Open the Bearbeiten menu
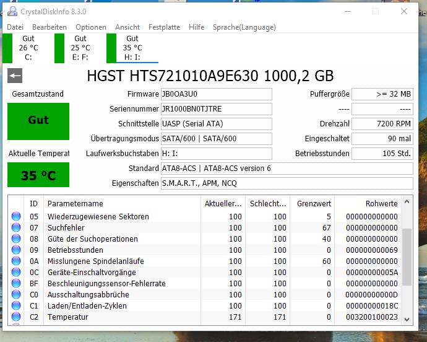427x342 pixels. [50, 27]
